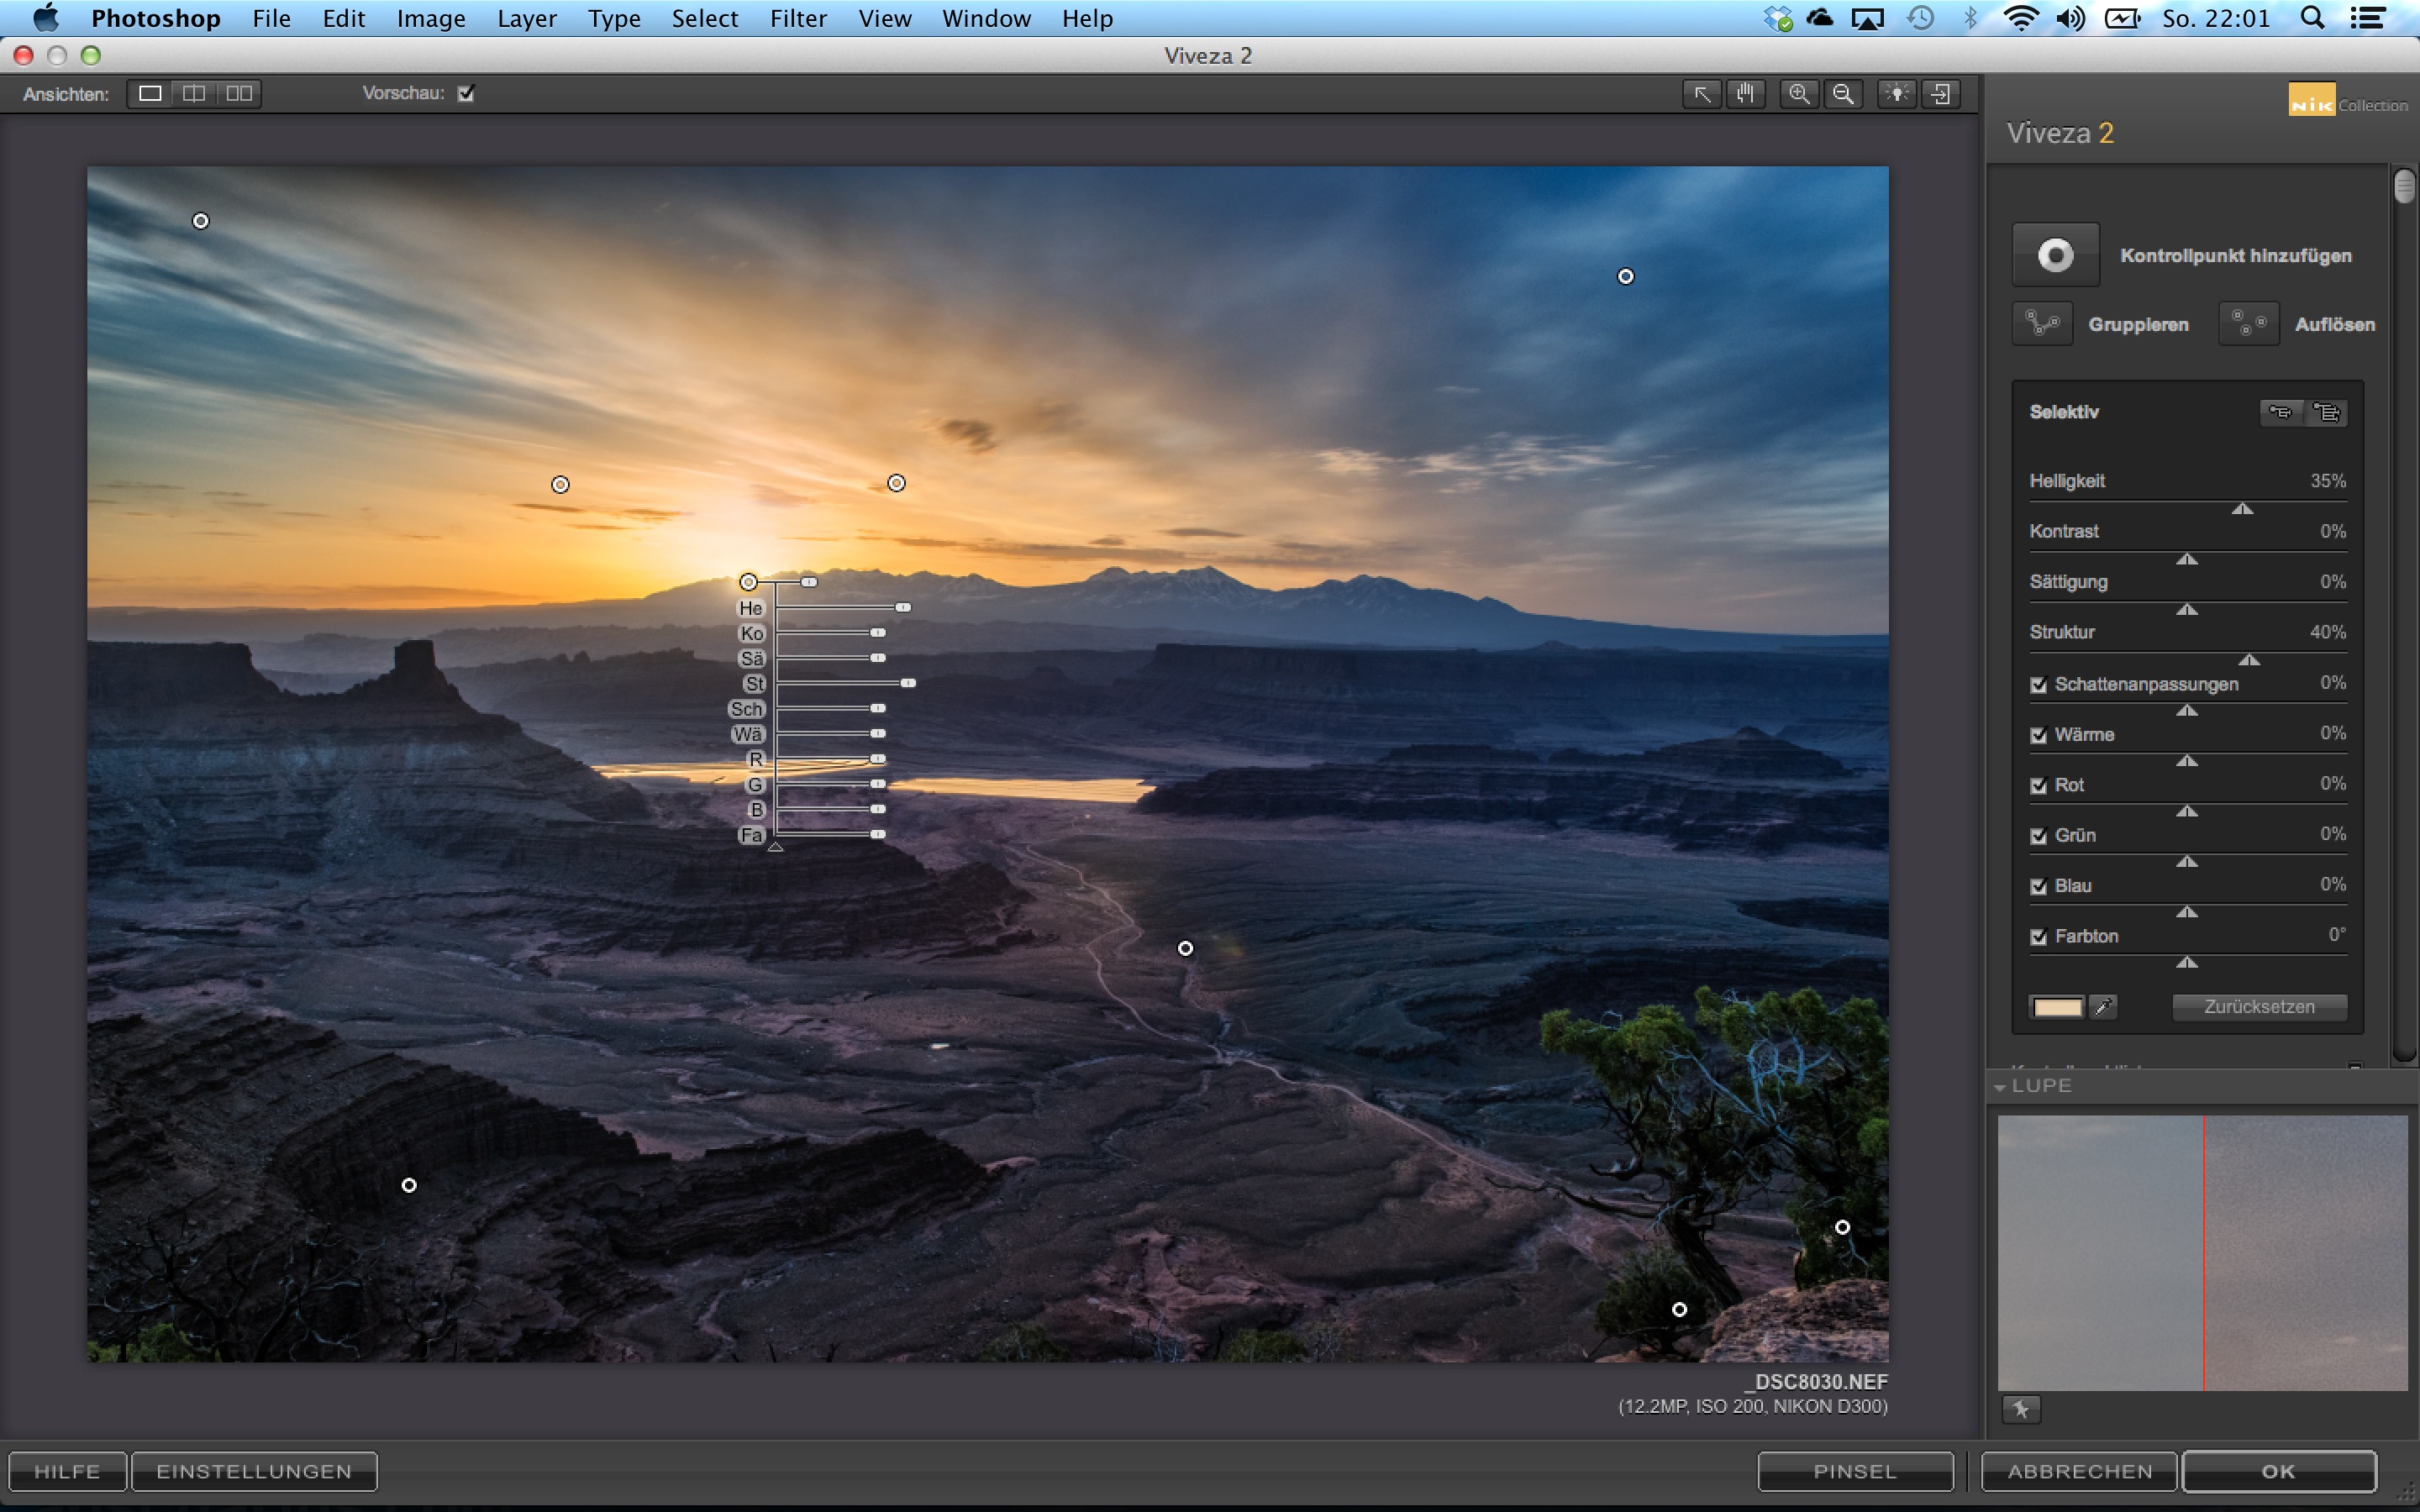The height and width of the screenshot is (1512, 2420).
Task: Select the arrow selection tool
Action: point(1701,94)
